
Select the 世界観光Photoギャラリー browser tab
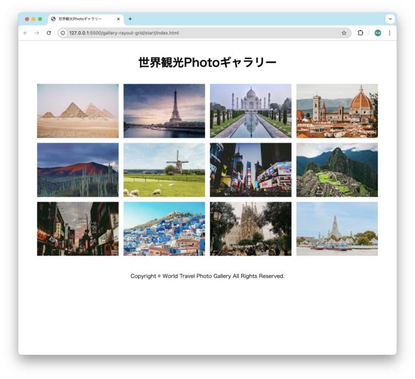pos(86,19)
